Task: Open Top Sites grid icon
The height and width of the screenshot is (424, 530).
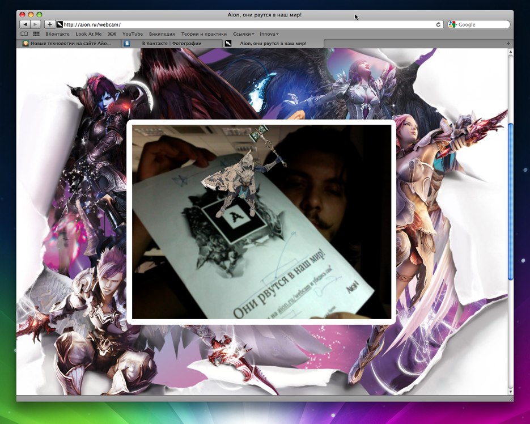Action: pyautogui.click(x=36, y=34)
